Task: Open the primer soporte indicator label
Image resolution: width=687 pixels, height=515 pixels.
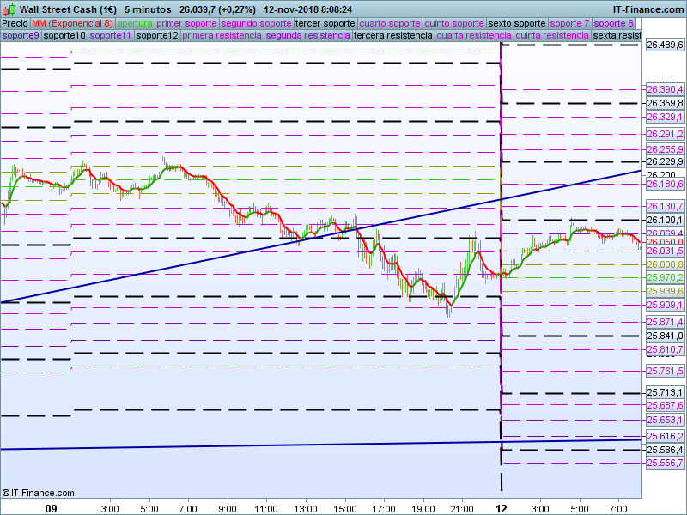Action: (186, 23)
